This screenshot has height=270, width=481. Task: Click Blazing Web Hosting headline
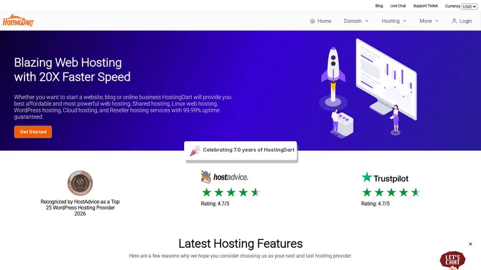72,70
